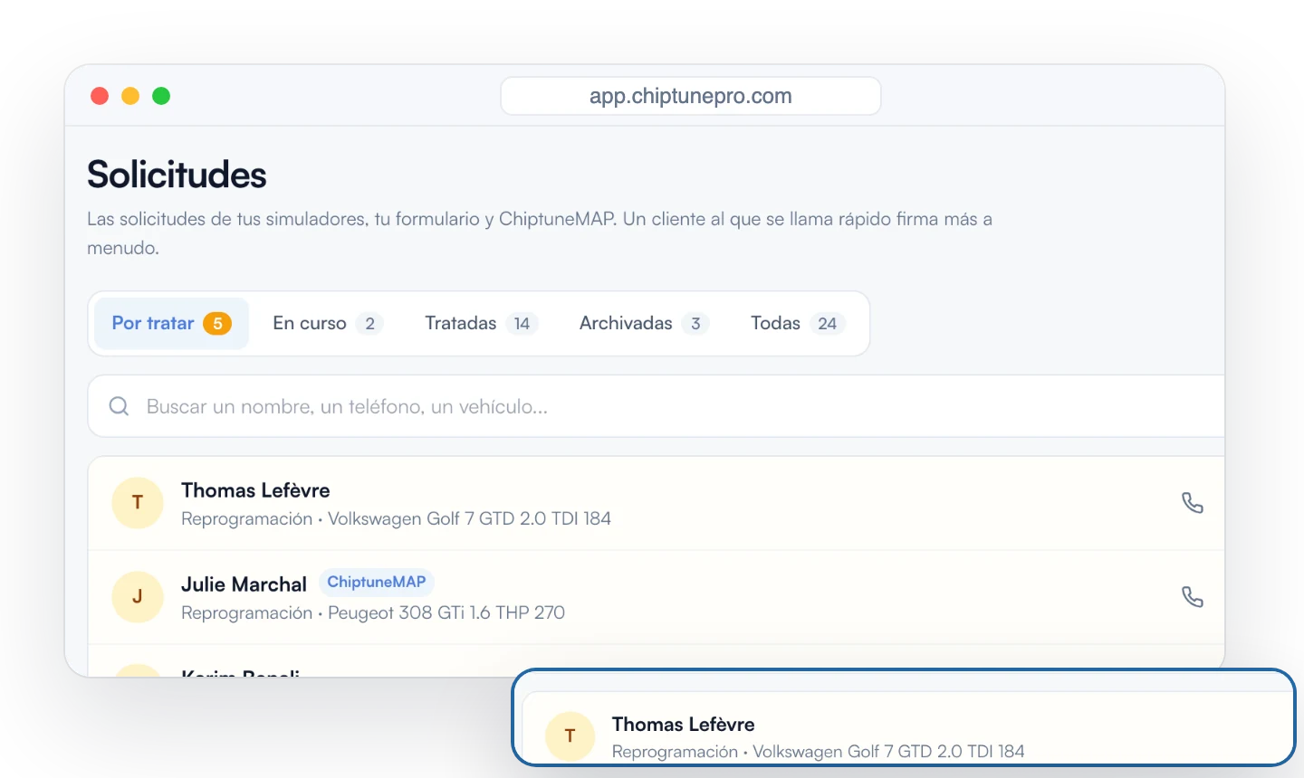Open the Por tratar tab
1304x778 pixels.
click(171, 323)
